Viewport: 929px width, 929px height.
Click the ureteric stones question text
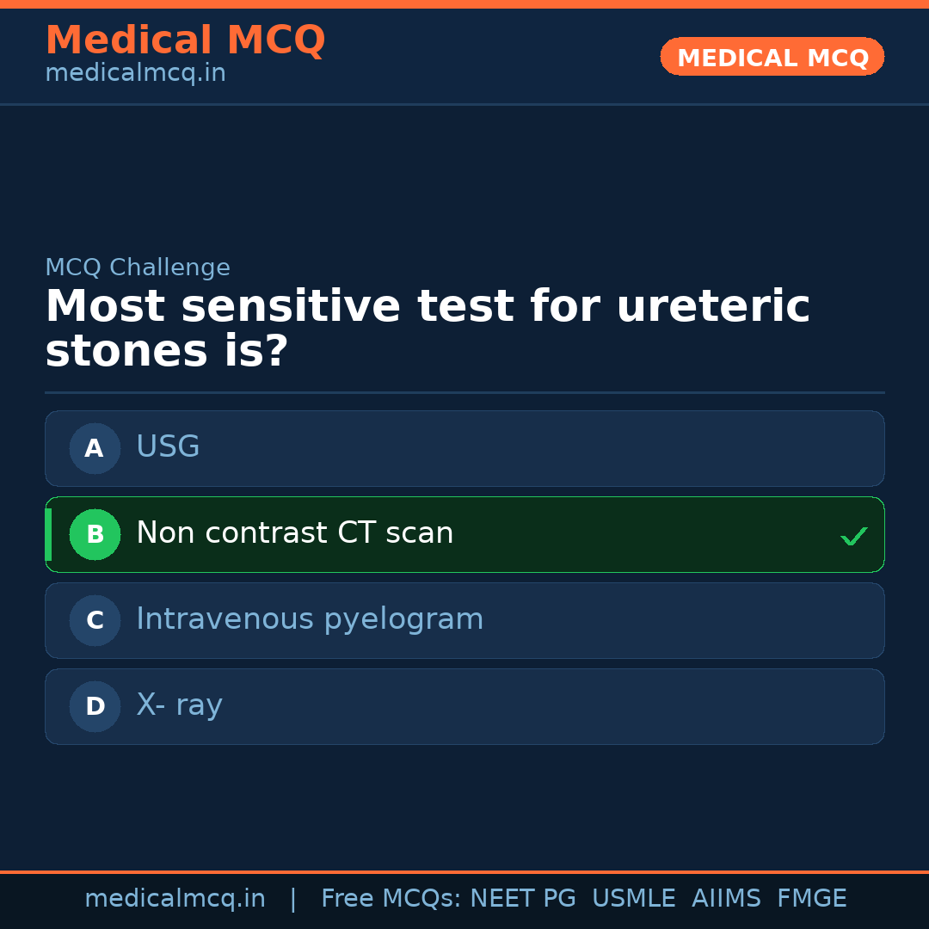point(427,329)
